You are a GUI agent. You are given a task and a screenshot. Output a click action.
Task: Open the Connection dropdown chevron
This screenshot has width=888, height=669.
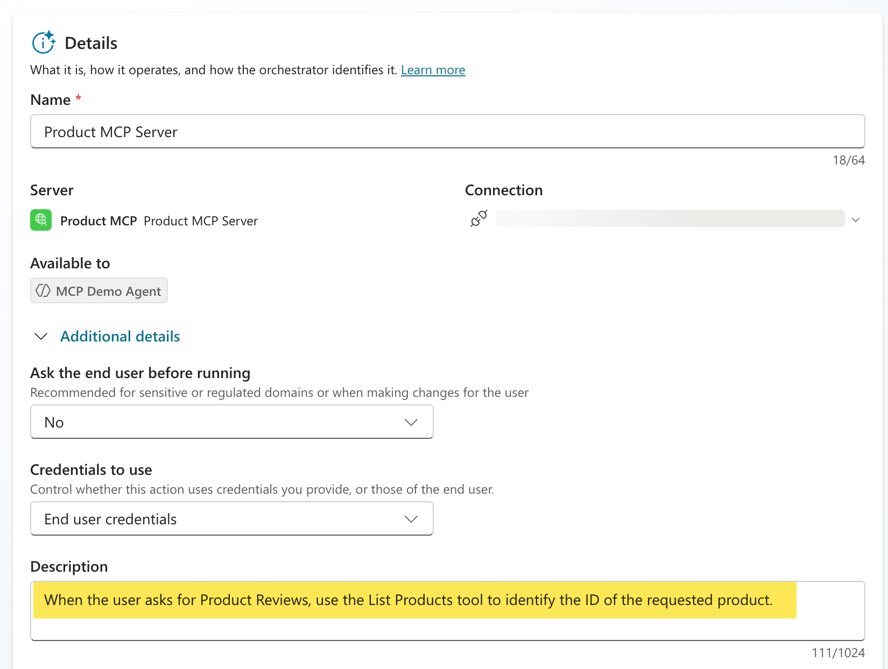[855, 219]
